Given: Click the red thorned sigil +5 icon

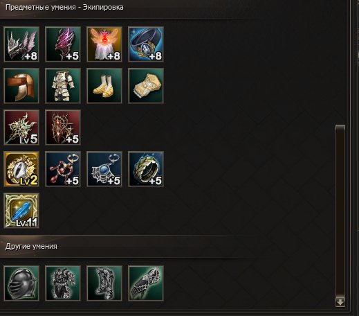Looking at the screenshot, I should pos(63,128).
